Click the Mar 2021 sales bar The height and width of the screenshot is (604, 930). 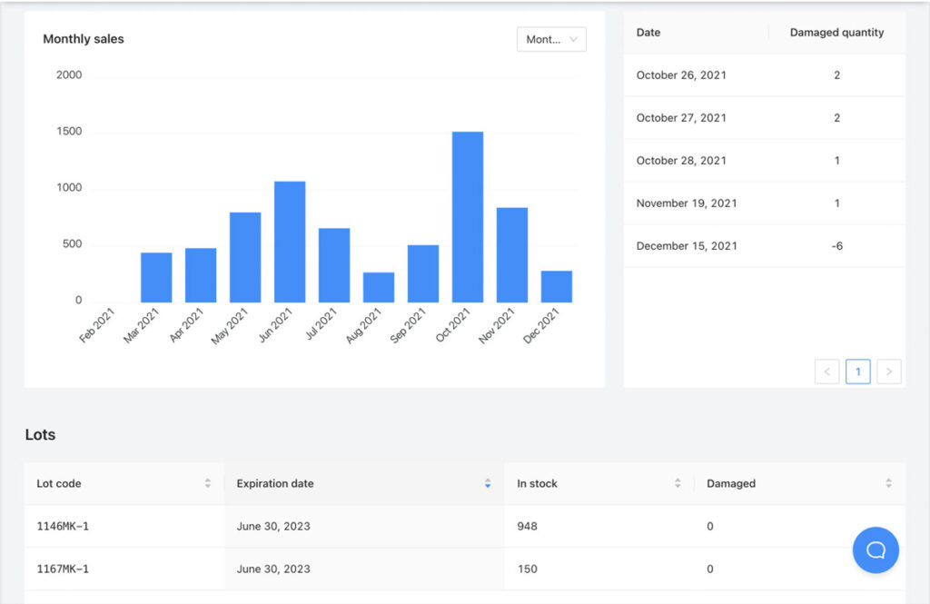pyautogui.click(x=156, y=278)
